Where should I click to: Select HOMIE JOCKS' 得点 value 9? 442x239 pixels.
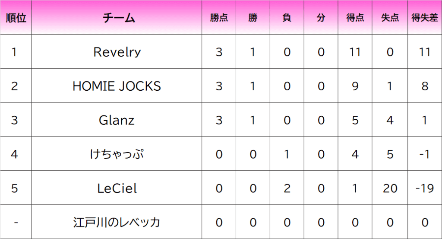pyautogui.click(x=355, y=86)
